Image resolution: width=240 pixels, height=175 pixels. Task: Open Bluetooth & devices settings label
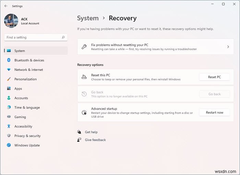click(29, 60)
